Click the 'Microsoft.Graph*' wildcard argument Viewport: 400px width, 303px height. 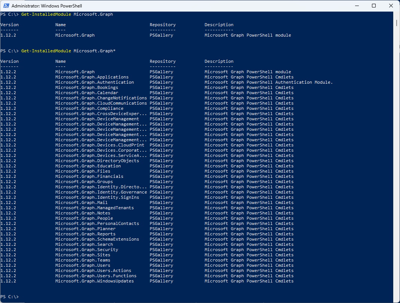pyautogui.click(x=95, y=51)
